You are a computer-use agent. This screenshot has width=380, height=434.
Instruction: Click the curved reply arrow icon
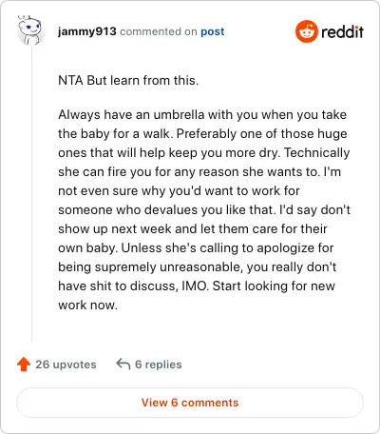[123, 364]
